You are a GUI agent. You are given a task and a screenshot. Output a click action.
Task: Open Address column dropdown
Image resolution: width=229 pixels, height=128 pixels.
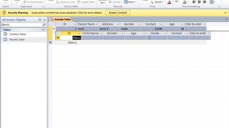[118, 24]
